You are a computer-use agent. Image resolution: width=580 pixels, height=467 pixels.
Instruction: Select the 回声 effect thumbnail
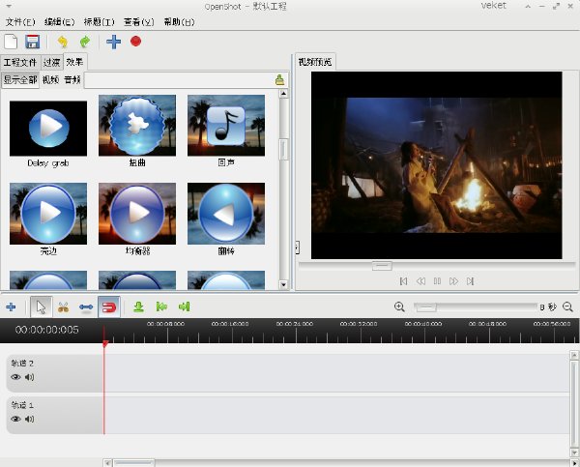tap(226, 126)
